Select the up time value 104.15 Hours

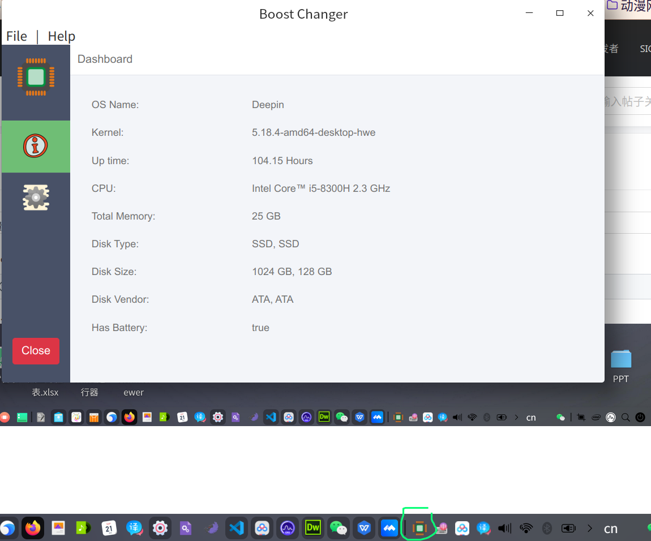[282, 161]
